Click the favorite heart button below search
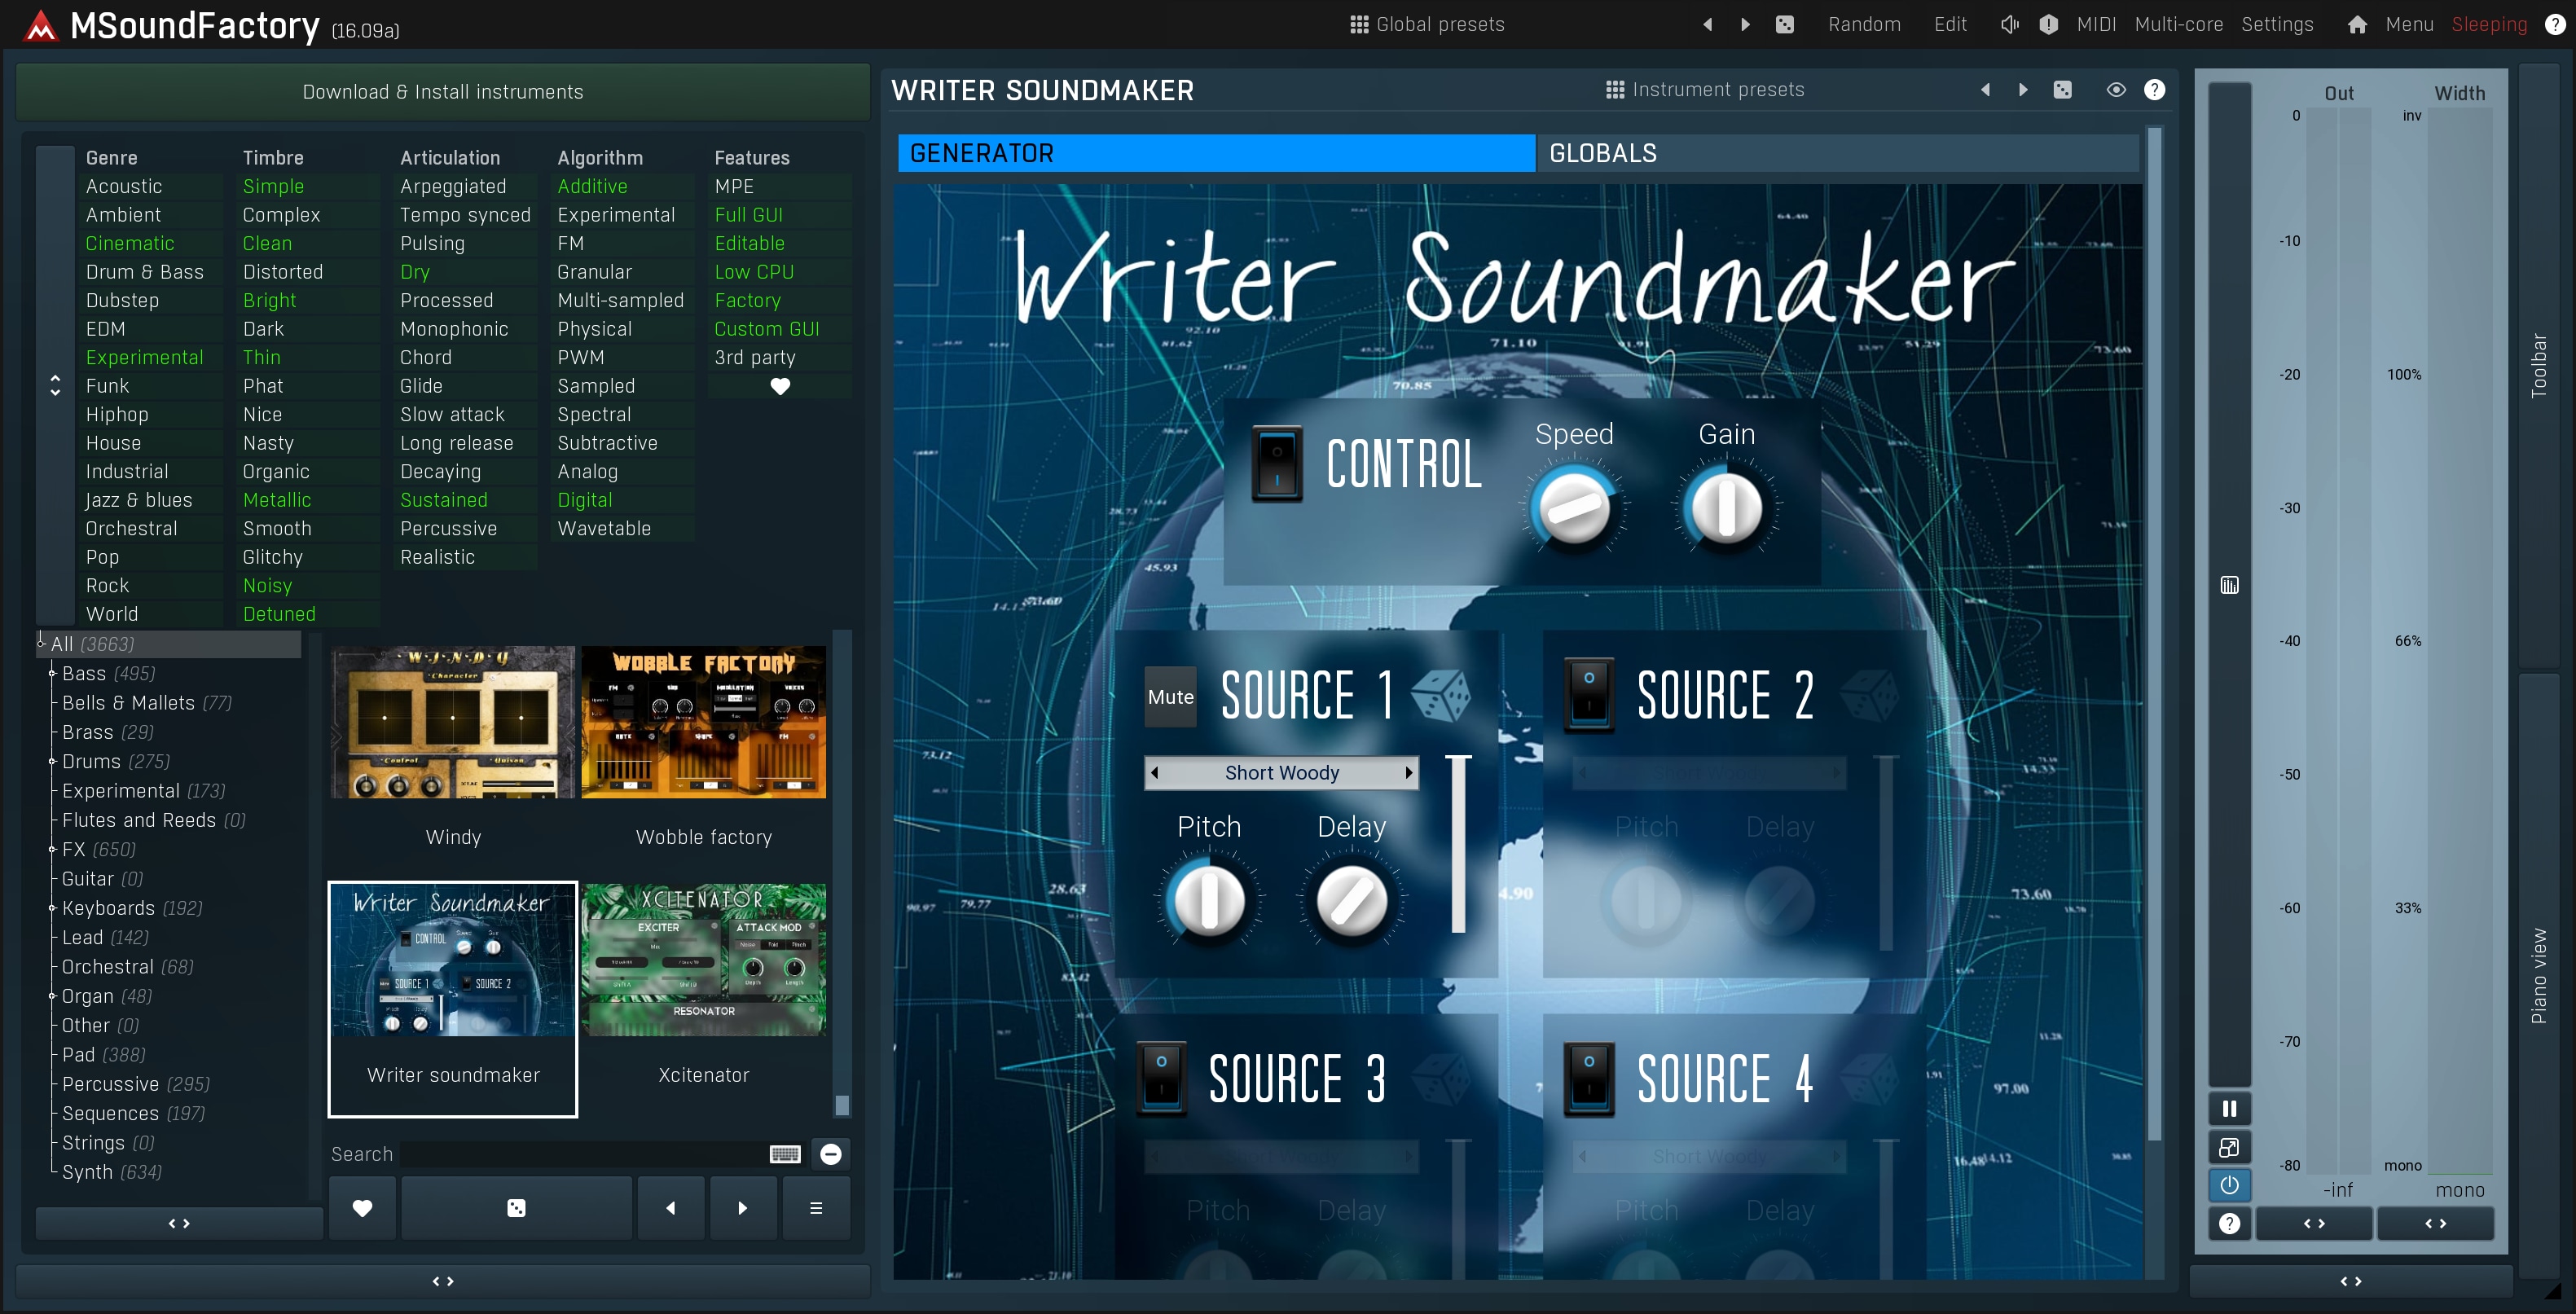 point(362,1208)
